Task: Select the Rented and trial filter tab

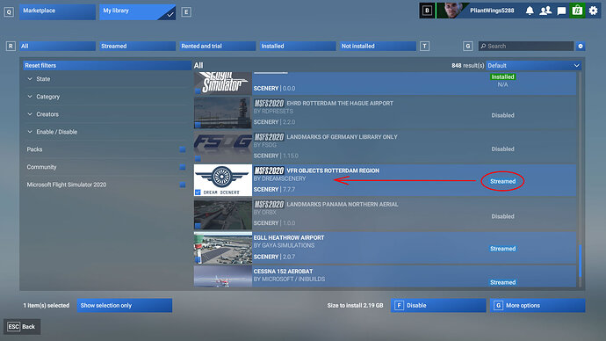Action: pos(217,46)
